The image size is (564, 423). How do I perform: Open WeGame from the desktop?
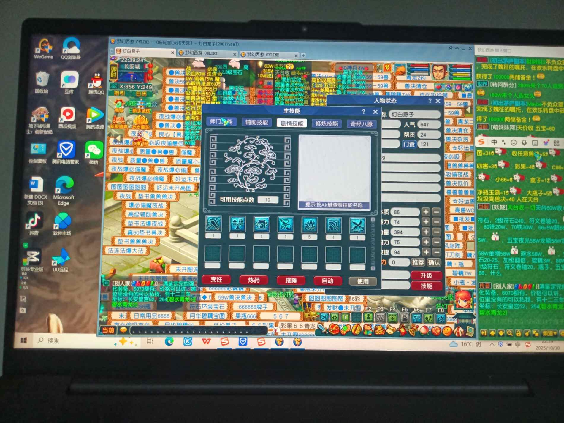pyautogui.click(x=44, y=48)
